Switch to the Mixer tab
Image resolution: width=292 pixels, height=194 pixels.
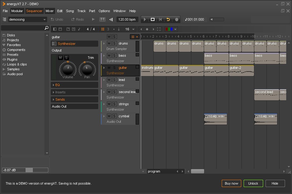coord(50,11)
